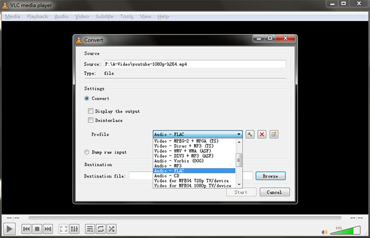Click the volume slider bar

point(345,230)
